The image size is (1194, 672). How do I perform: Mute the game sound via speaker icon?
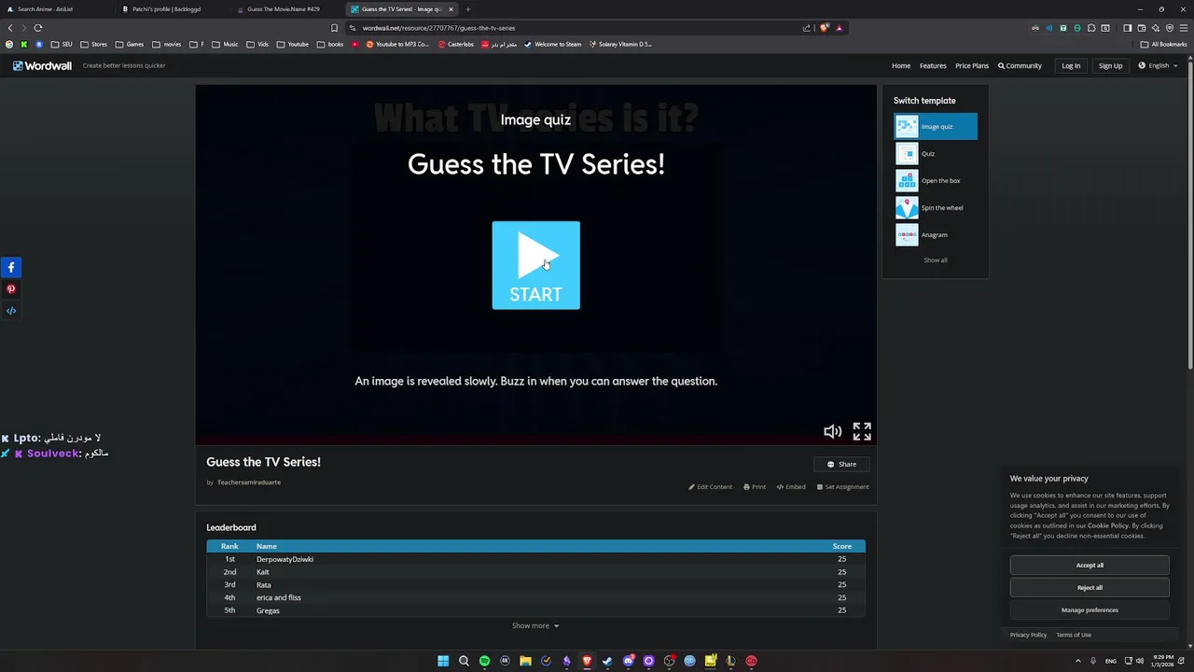832,431
